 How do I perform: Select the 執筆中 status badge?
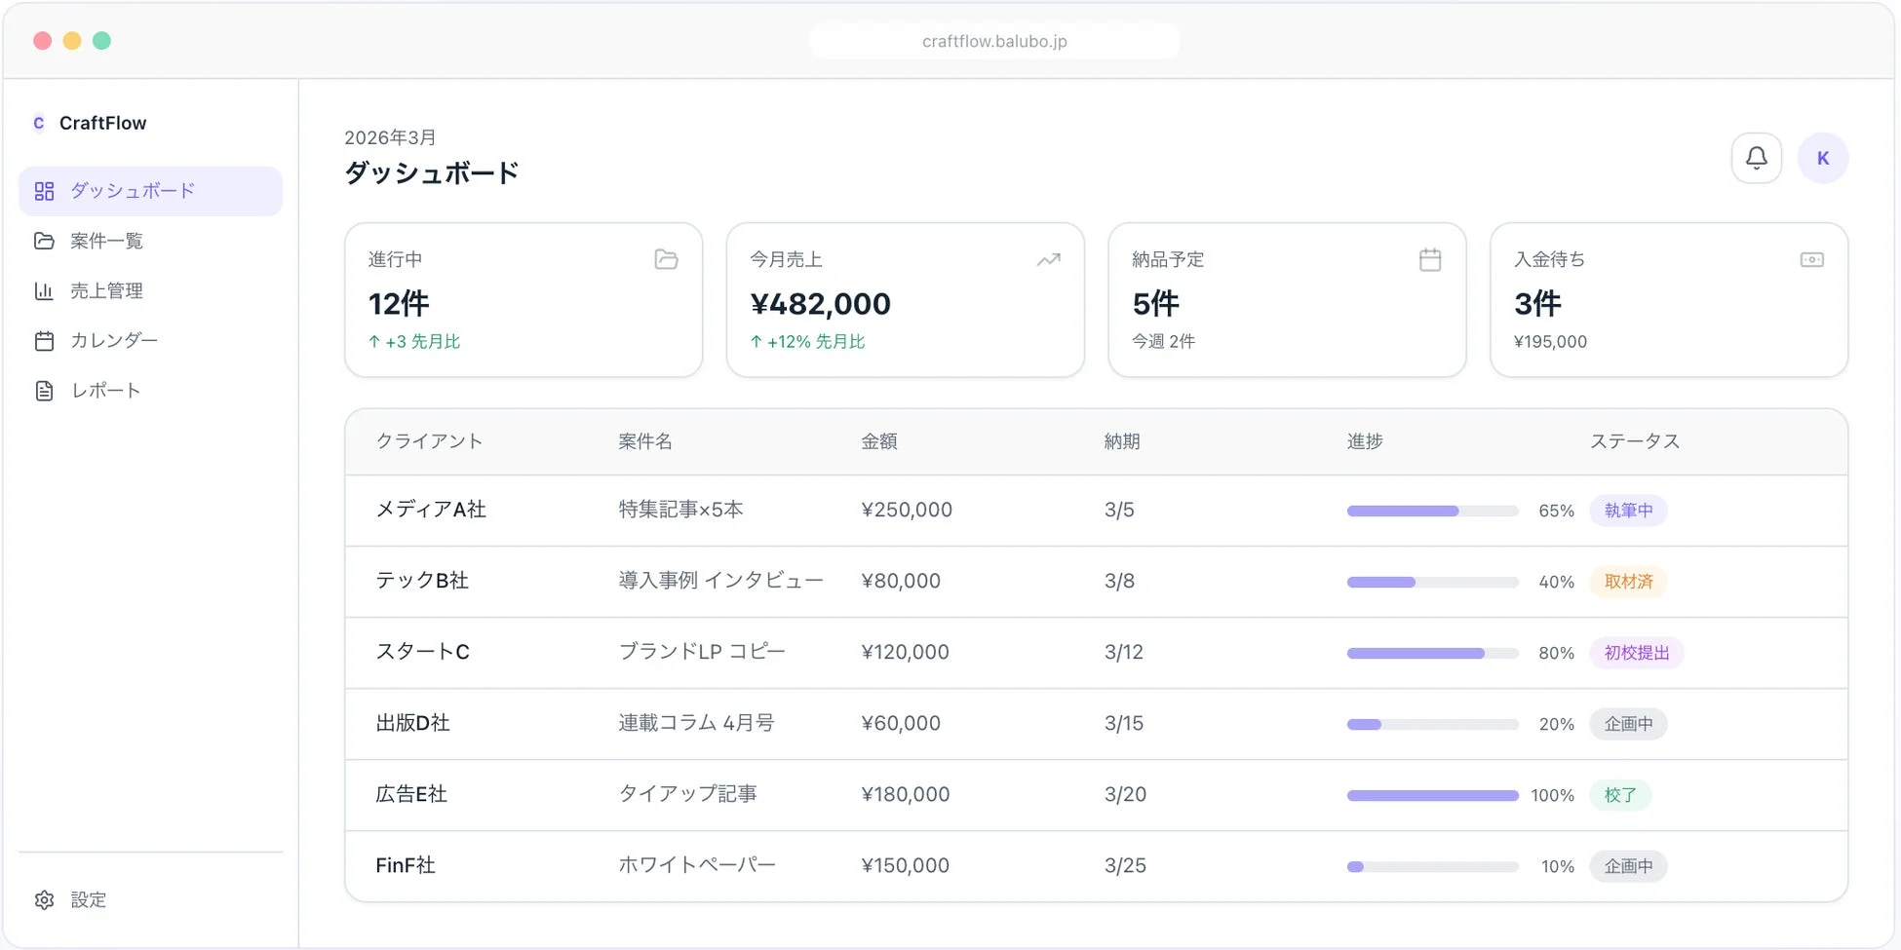coord(1628,510)
